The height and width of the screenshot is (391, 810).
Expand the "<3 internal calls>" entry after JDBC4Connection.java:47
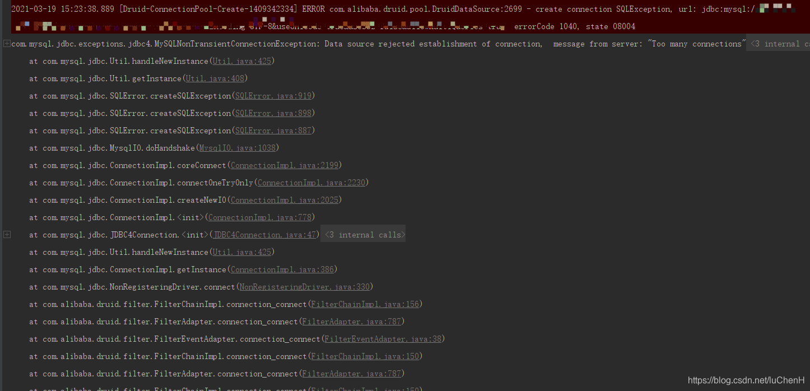[x=362, y=234]
